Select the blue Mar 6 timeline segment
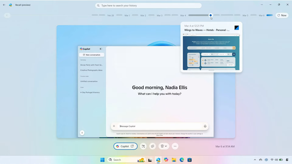The width and height of the screenshot is (292, 164). click(270, 15)
